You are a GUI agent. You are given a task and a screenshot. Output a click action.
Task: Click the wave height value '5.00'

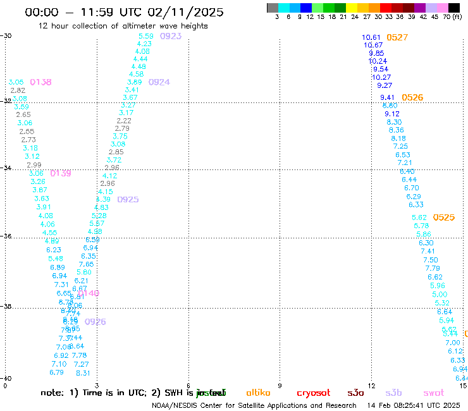(x=440, y=295)
